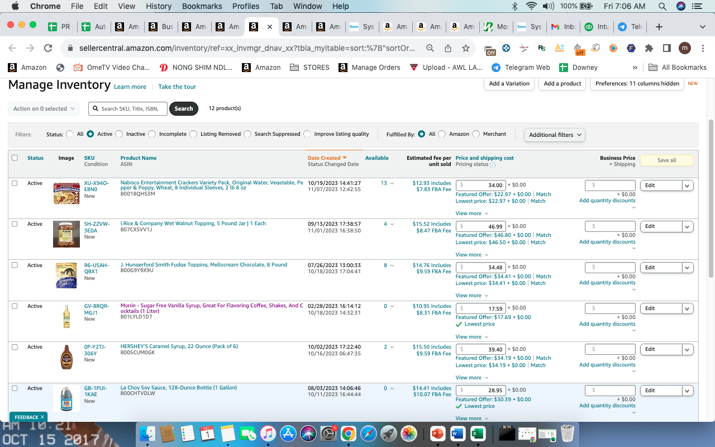Check the I.Rice Wet Walnut Topping row checkbox
Screen dimensions: 715x447
[15, 224]
